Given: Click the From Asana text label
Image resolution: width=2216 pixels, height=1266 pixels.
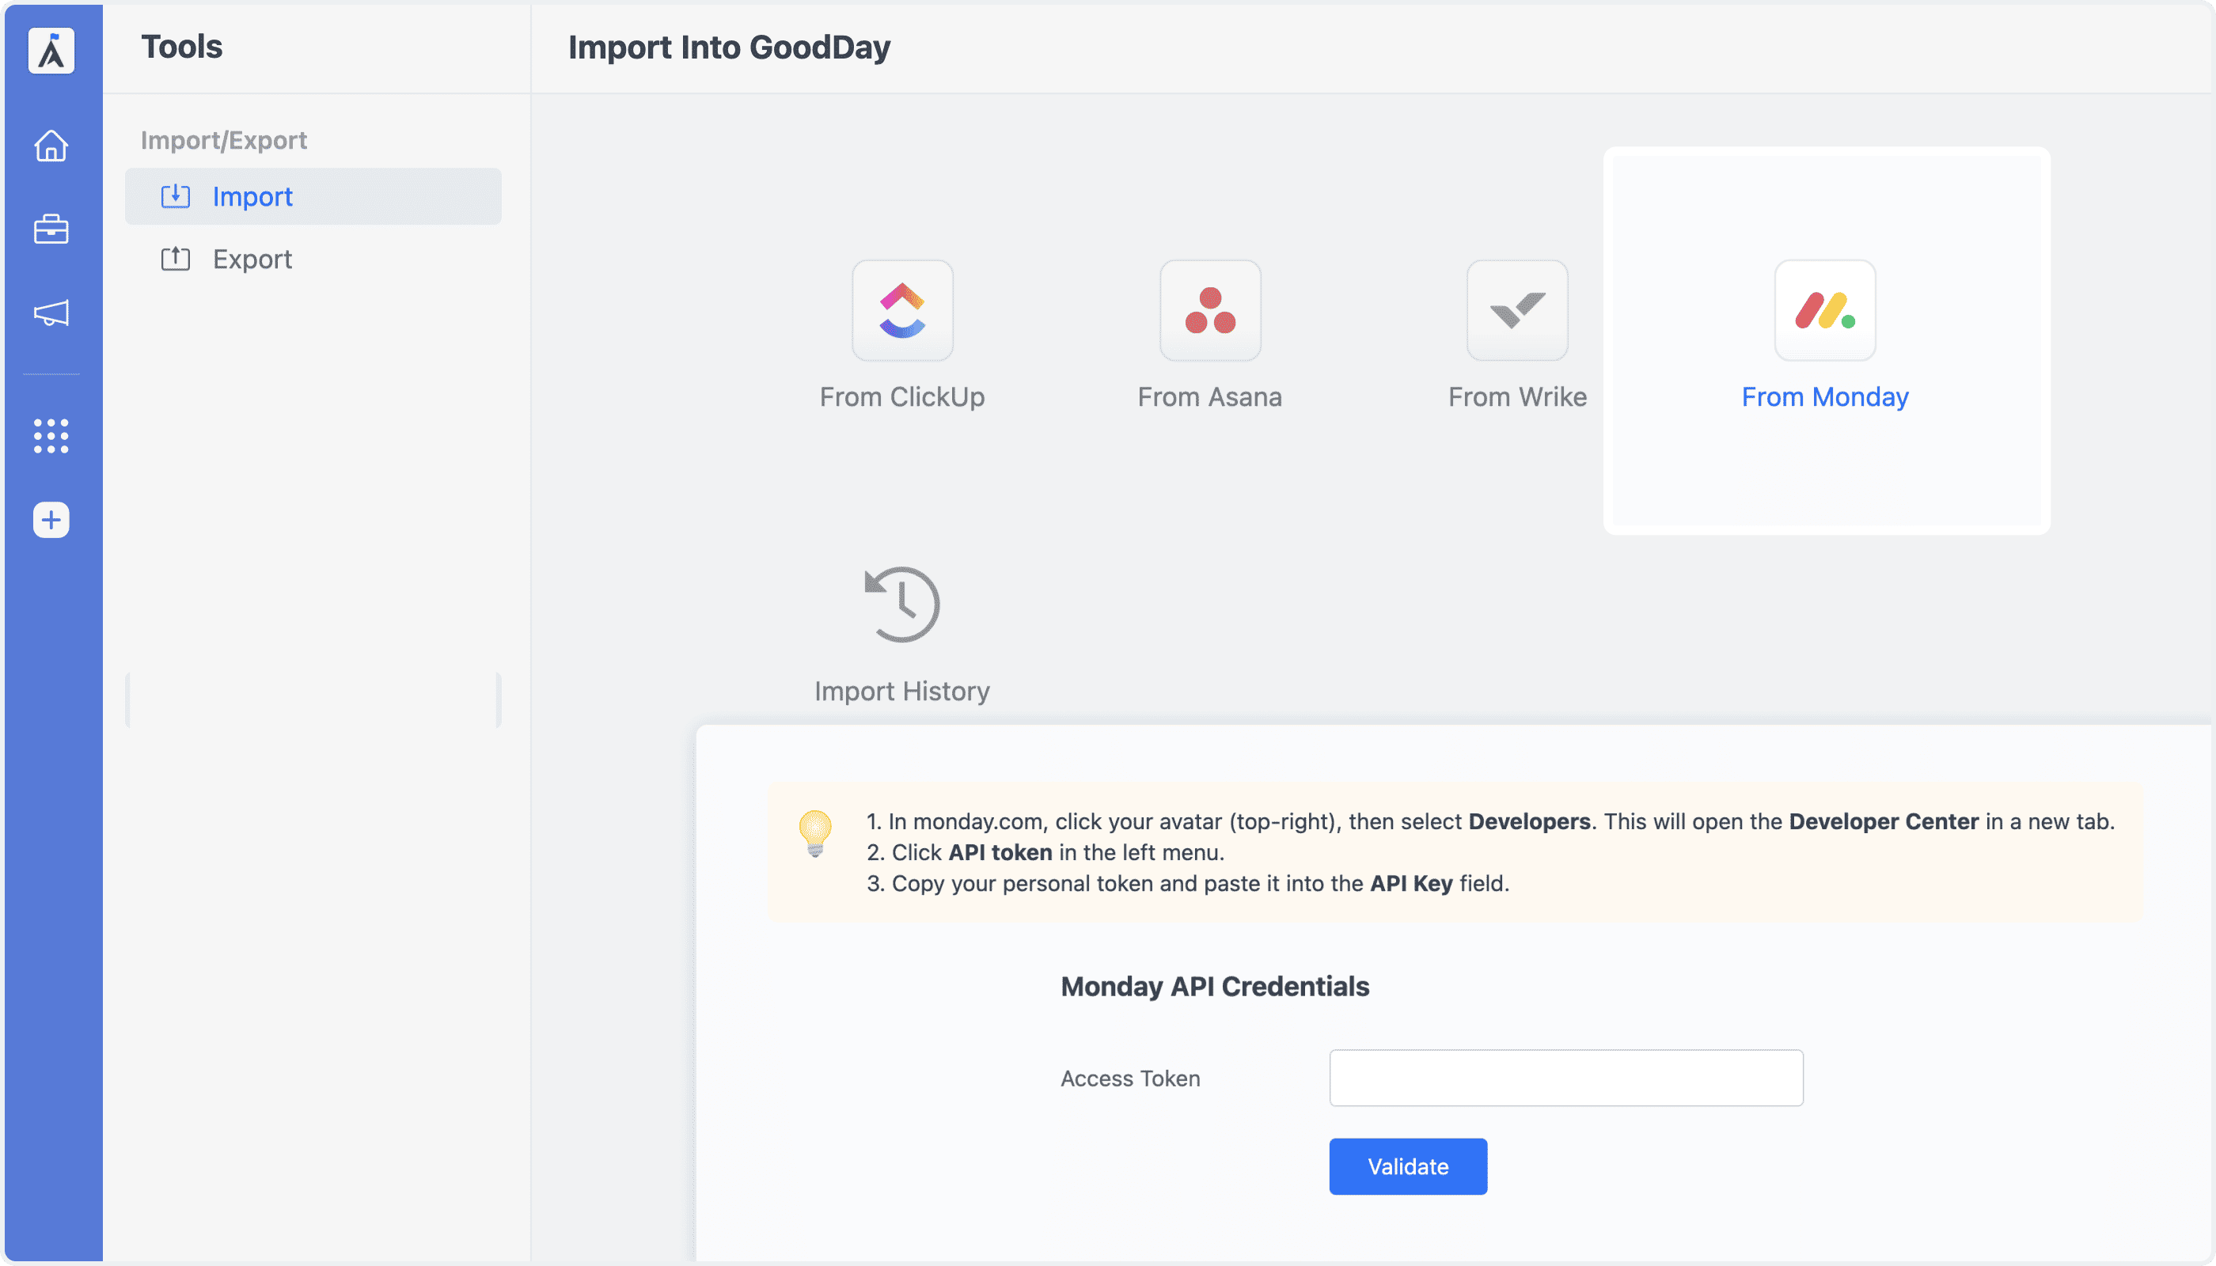Looking at the screenshot, I should pos(1210,396).
